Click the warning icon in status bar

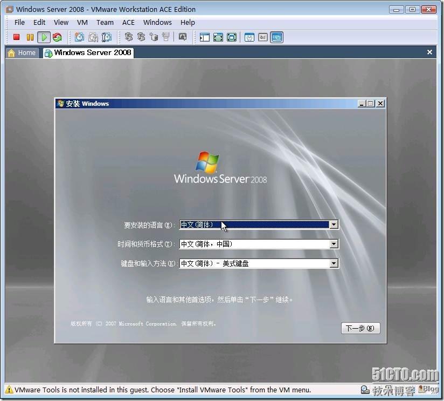[x=9, y=389]
